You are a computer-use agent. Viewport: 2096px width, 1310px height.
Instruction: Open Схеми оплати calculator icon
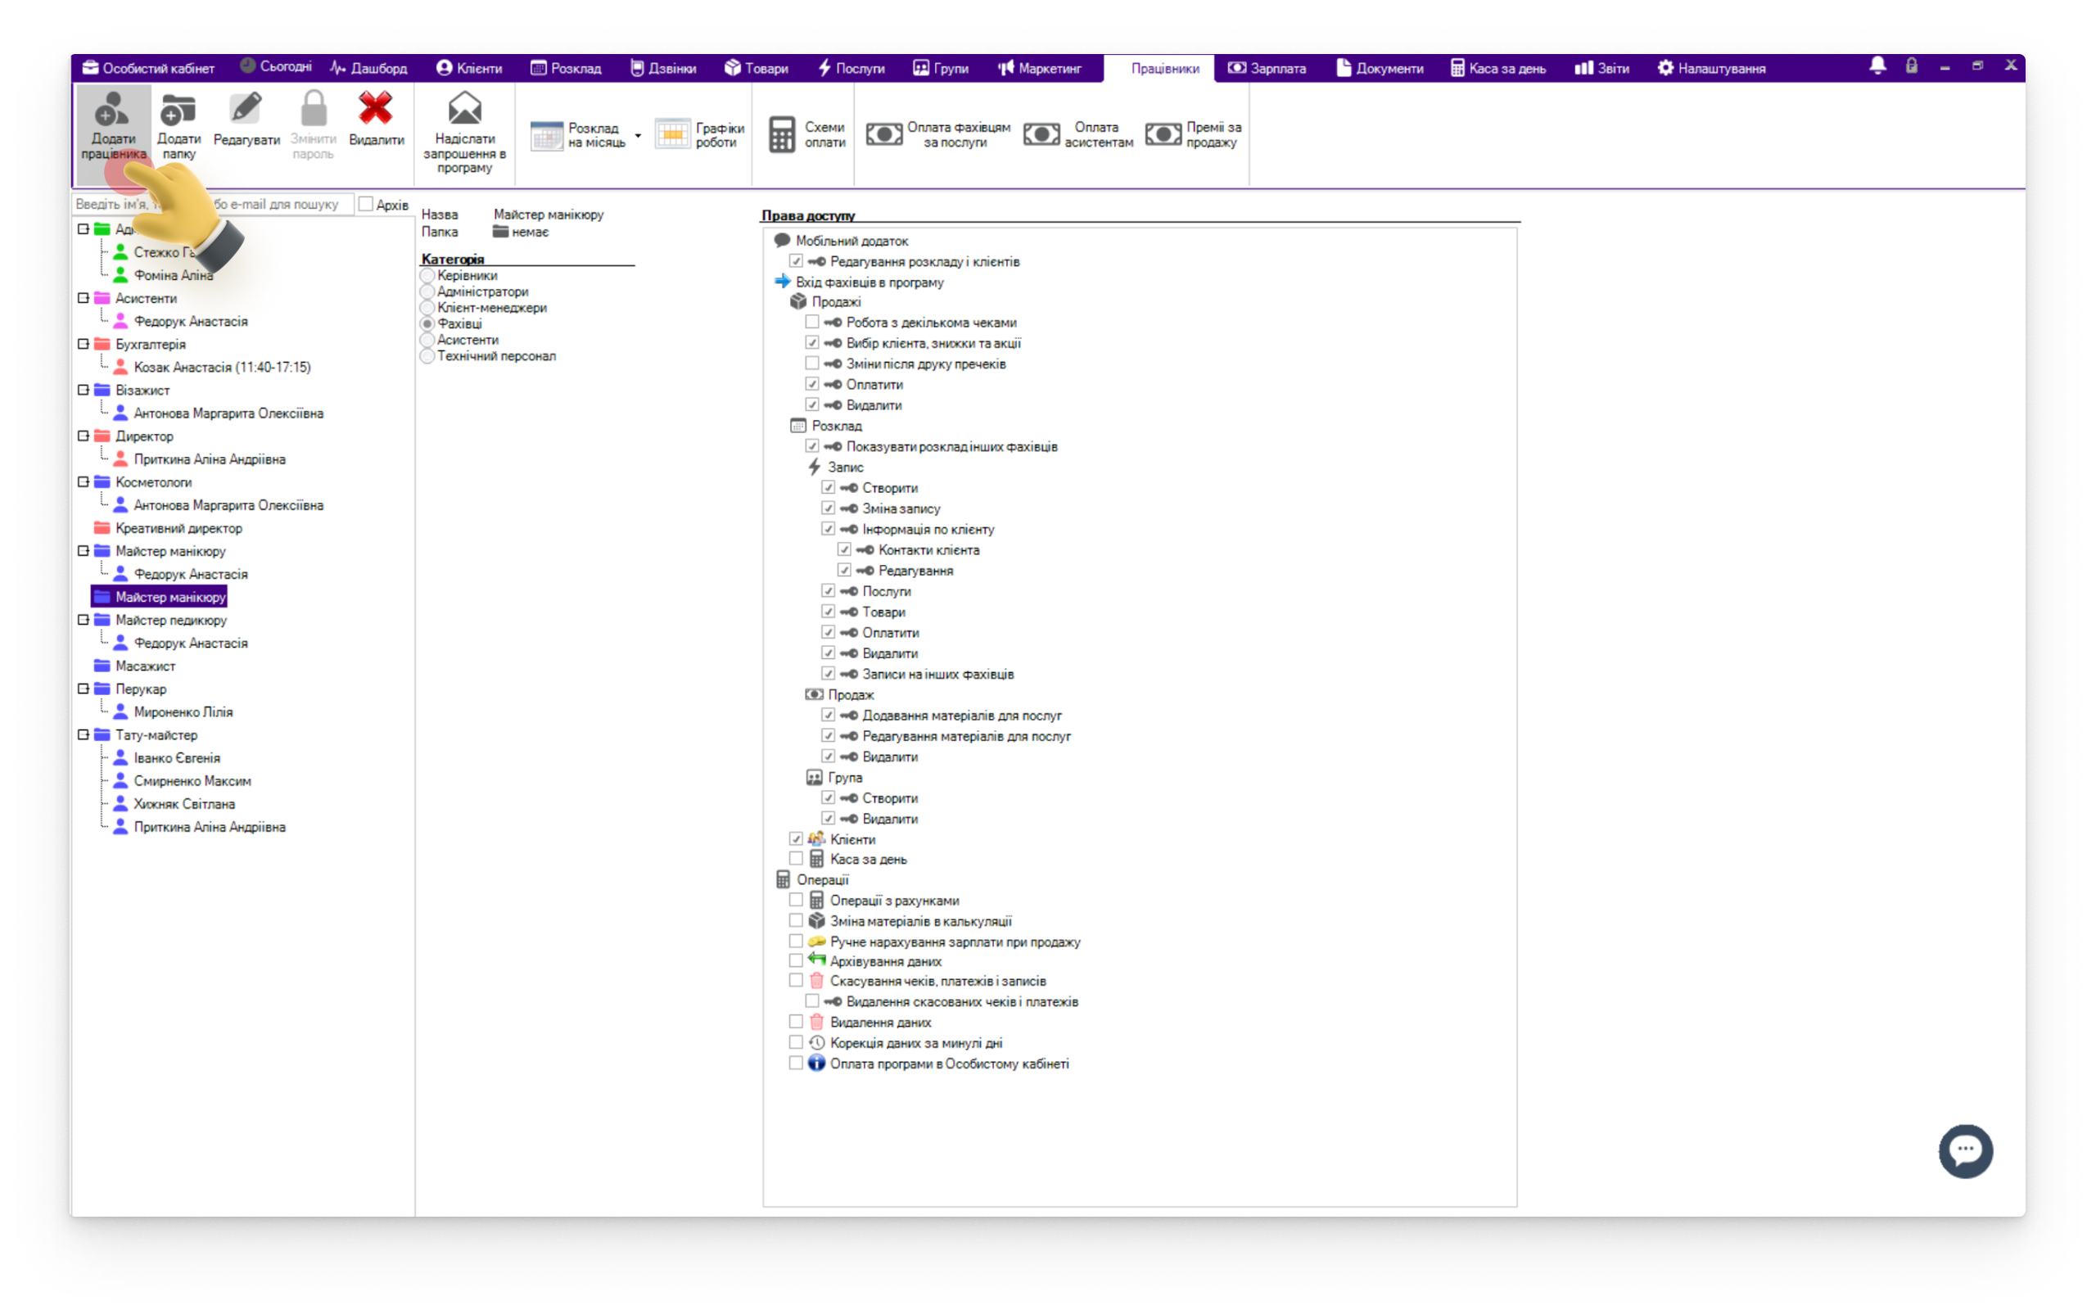pos(782,135)
